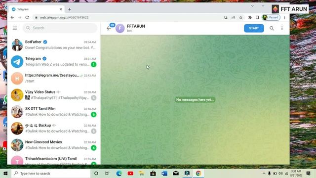
Task: Open Chrome three-dot menu
Action: [284, 18]
